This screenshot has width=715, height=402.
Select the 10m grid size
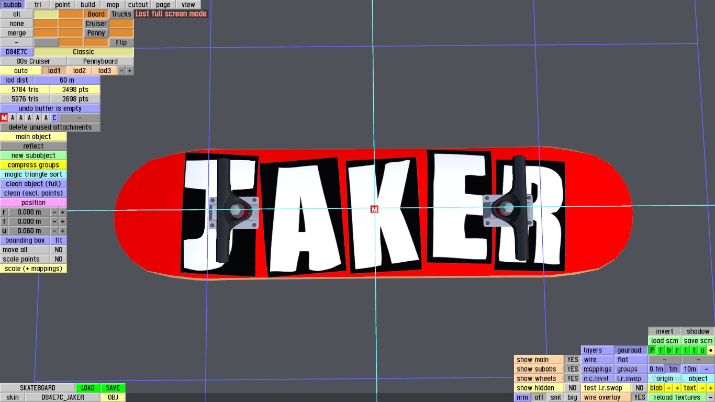690,369
